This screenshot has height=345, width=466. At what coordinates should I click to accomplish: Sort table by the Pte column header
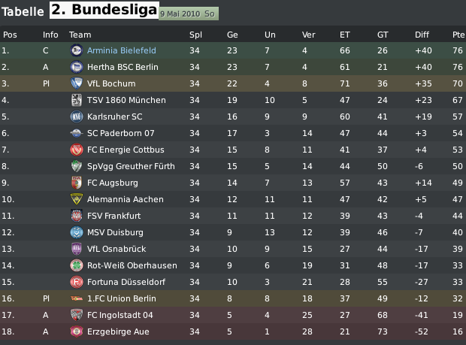[x=458, y=35]
